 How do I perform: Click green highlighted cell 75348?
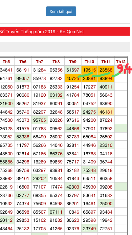click(x=89, y=170)
